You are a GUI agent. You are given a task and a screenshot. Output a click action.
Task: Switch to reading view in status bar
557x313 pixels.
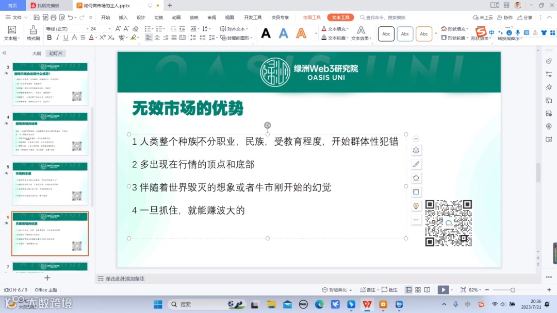click(x=428, y=290)
